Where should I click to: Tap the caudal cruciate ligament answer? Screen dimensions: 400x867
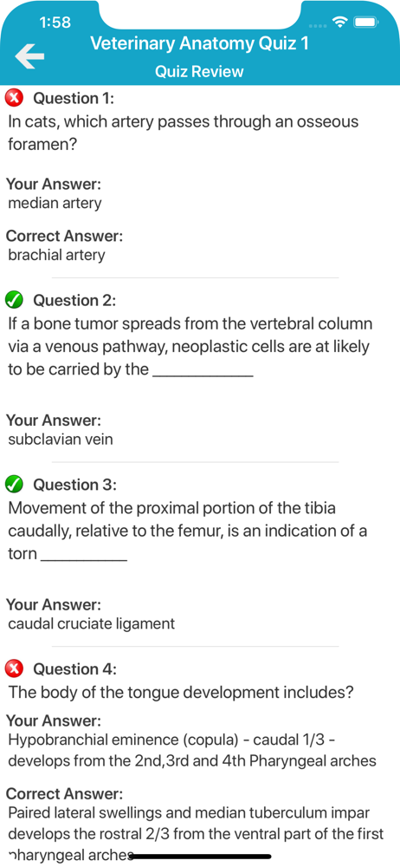92,623
